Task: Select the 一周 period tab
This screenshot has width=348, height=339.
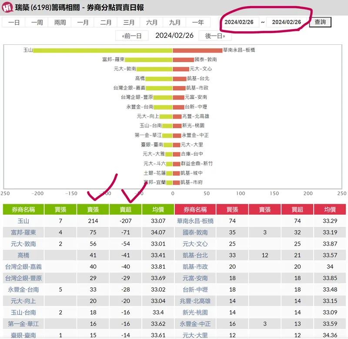Action: (x=37, y=23)
